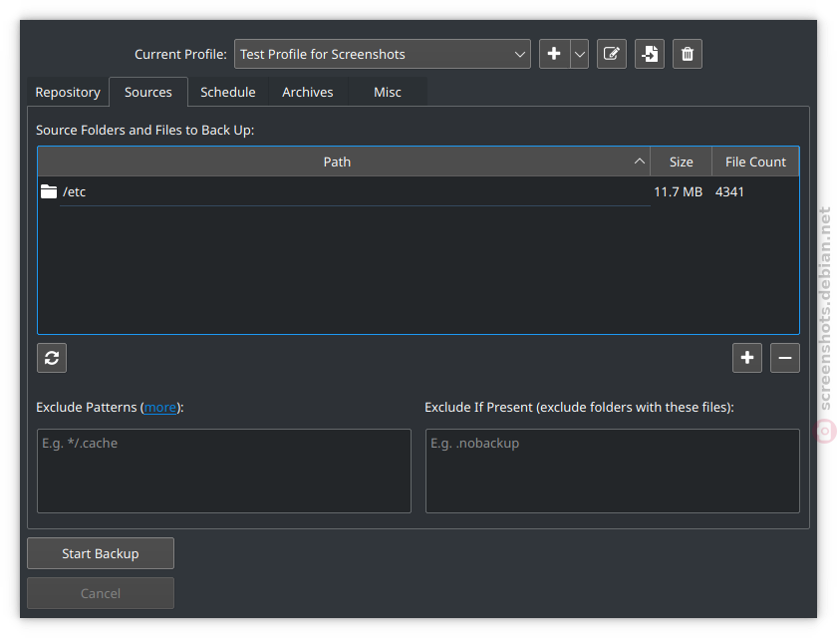Switch to the Repository tab
The height and width of the screenshot is (638, 837).
click(68, 92)
